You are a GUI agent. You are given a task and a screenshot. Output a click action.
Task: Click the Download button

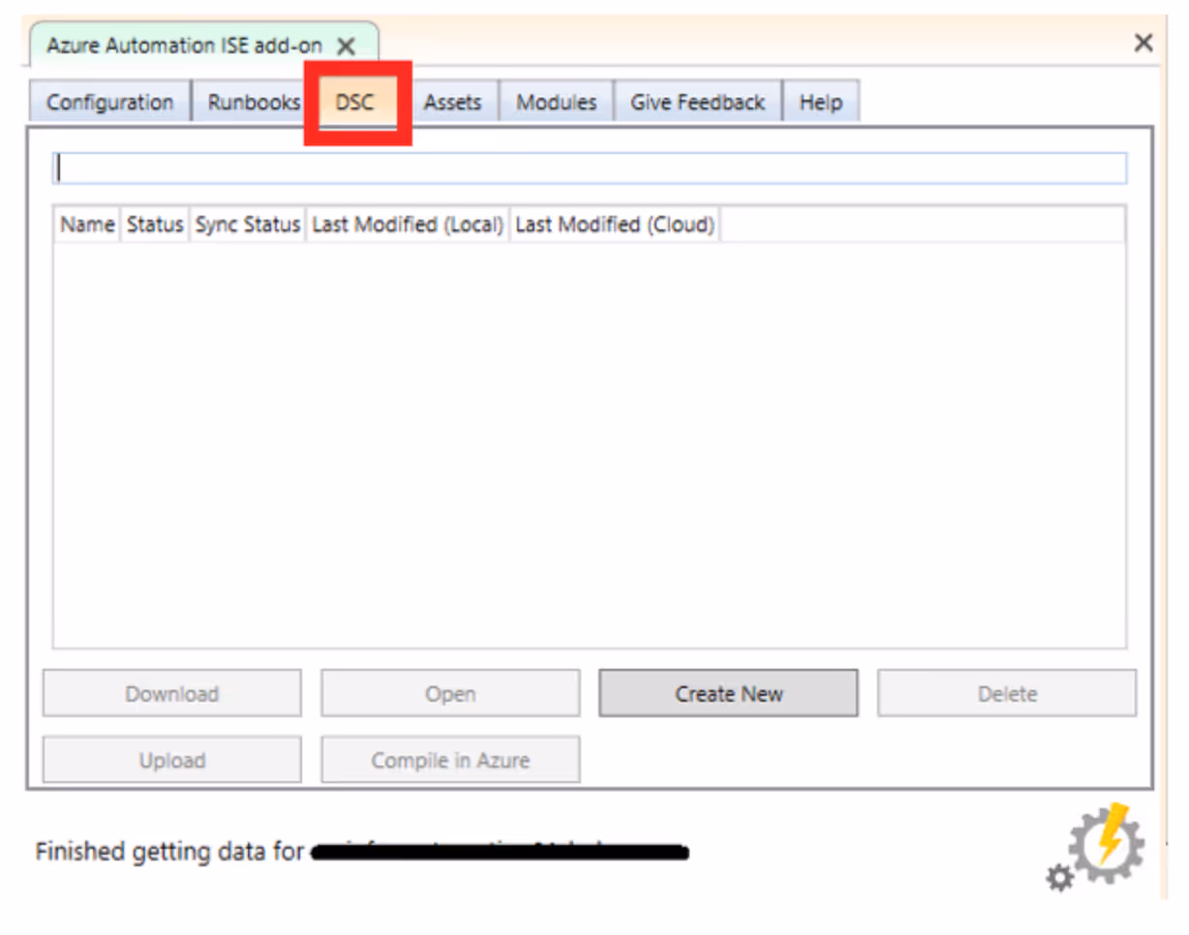[x=172, y=694]
